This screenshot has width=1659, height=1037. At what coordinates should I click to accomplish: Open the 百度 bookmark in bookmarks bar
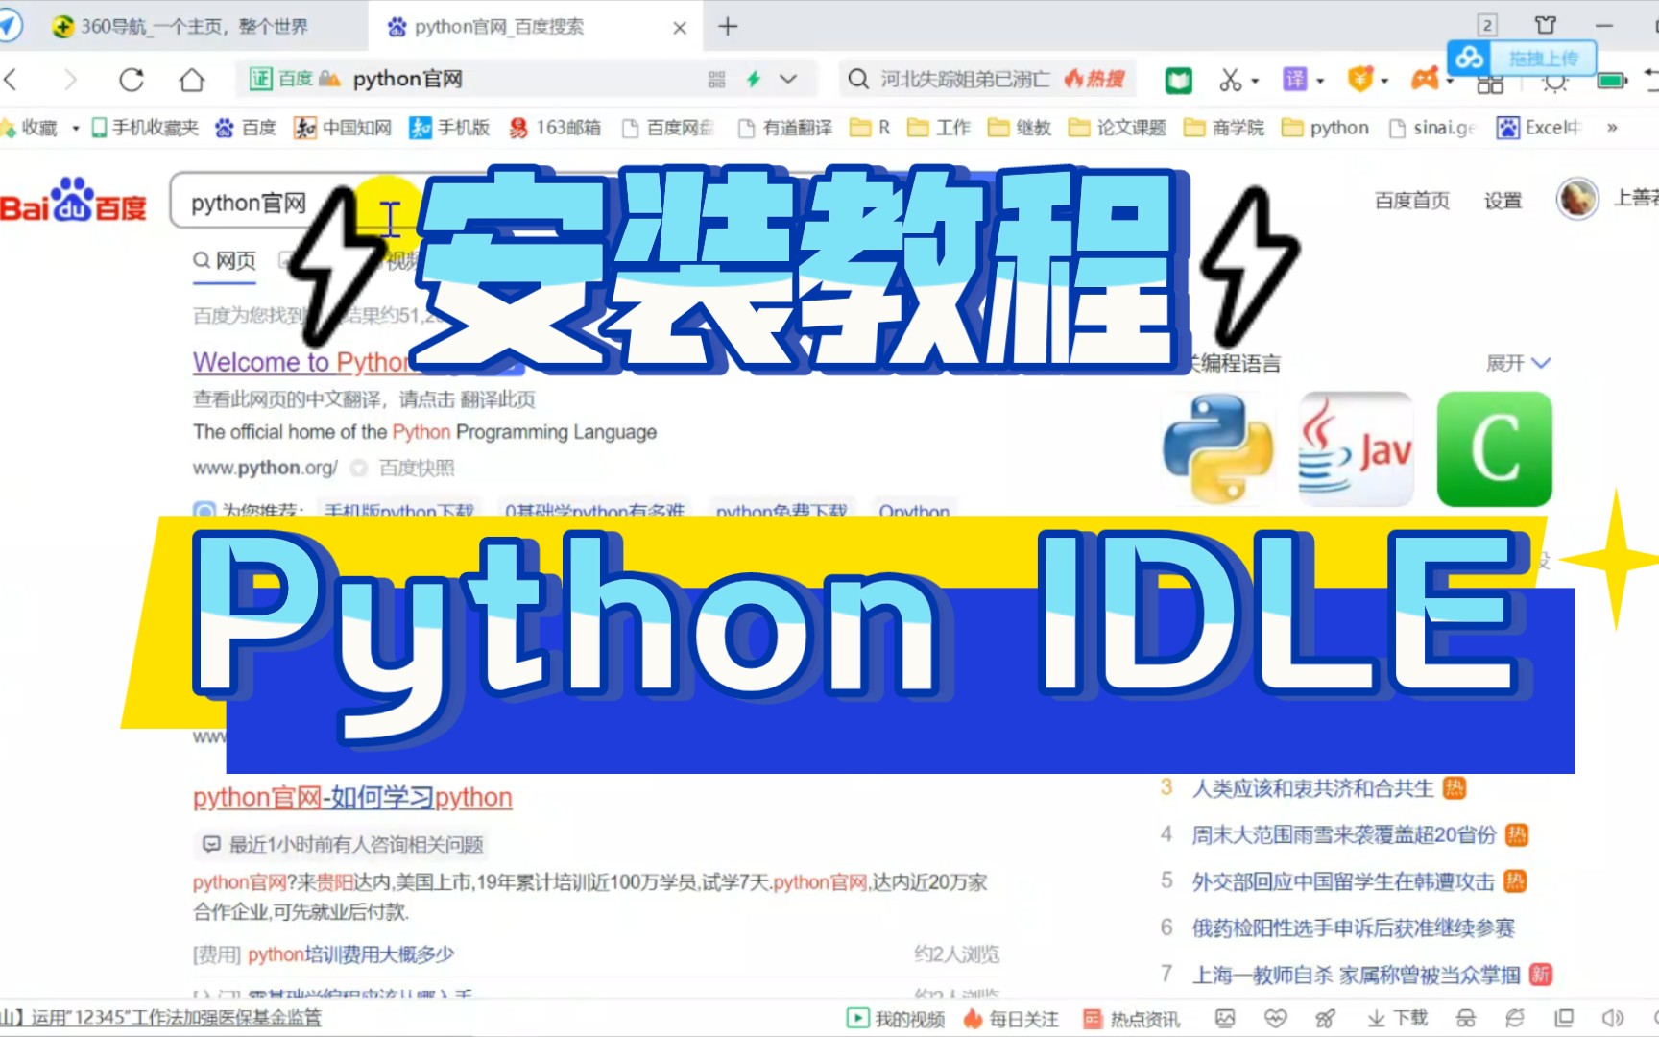(x=246, y=128)
